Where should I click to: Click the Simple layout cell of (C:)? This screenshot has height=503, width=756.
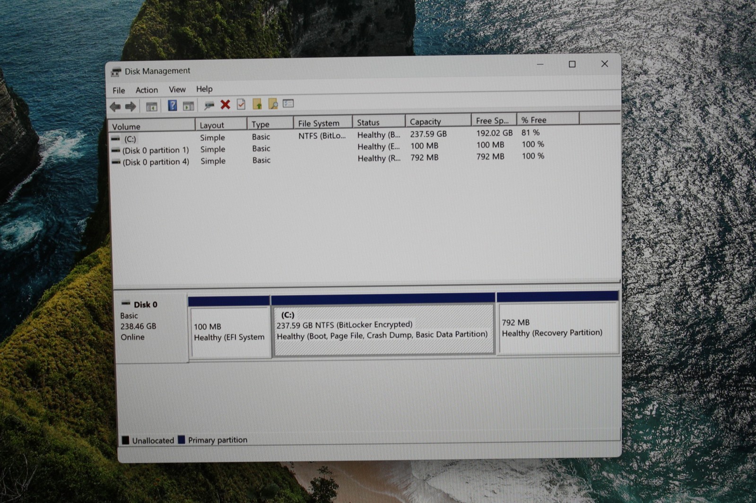pyautogui.click(x=212, y=138)
